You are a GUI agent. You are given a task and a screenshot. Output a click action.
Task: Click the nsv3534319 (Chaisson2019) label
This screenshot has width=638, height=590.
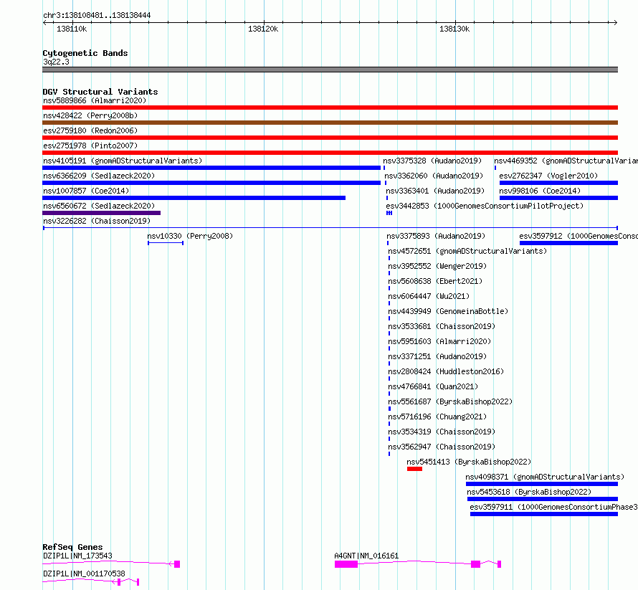[442, 432]
